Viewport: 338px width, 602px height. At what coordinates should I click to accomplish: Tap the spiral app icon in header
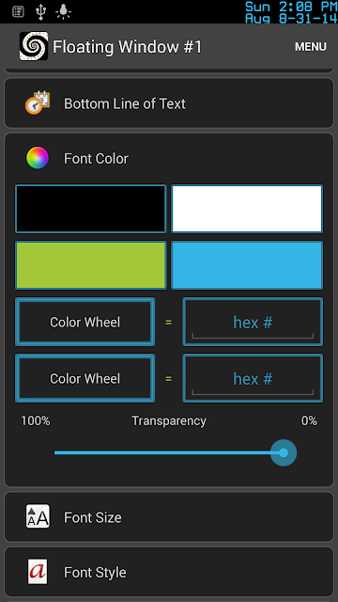[34, 46]
